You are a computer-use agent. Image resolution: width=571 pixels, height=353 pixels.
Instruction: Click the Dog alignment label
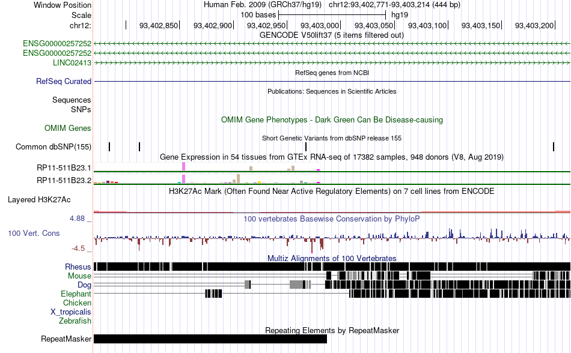(x=84, y=285)
